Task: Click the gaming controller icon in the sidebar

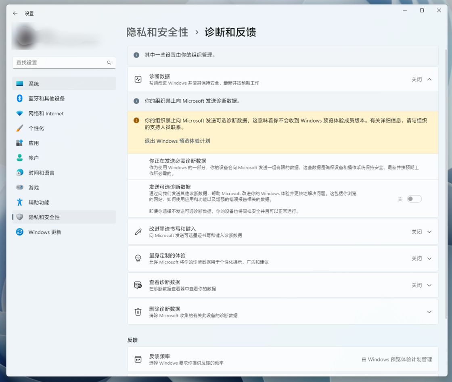Action: (x=20, y=188)
